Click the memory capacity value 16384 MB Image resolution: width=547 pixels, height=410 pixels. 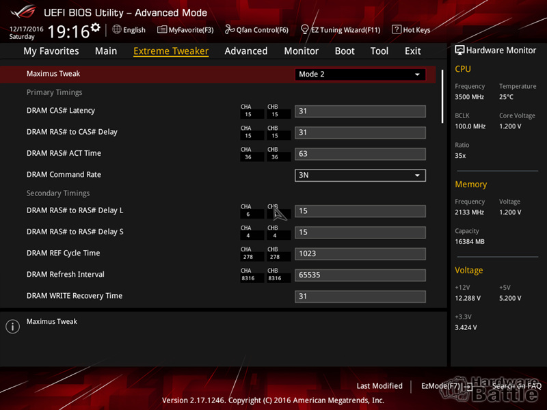click(470, 241)
